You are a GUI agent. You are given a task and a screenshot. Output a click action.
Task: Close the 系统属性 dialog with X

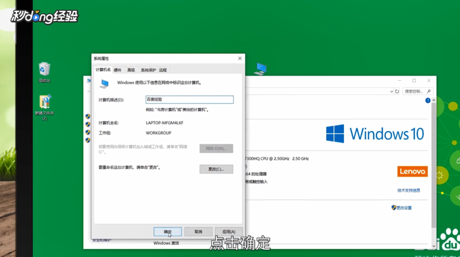click(240, 58)
